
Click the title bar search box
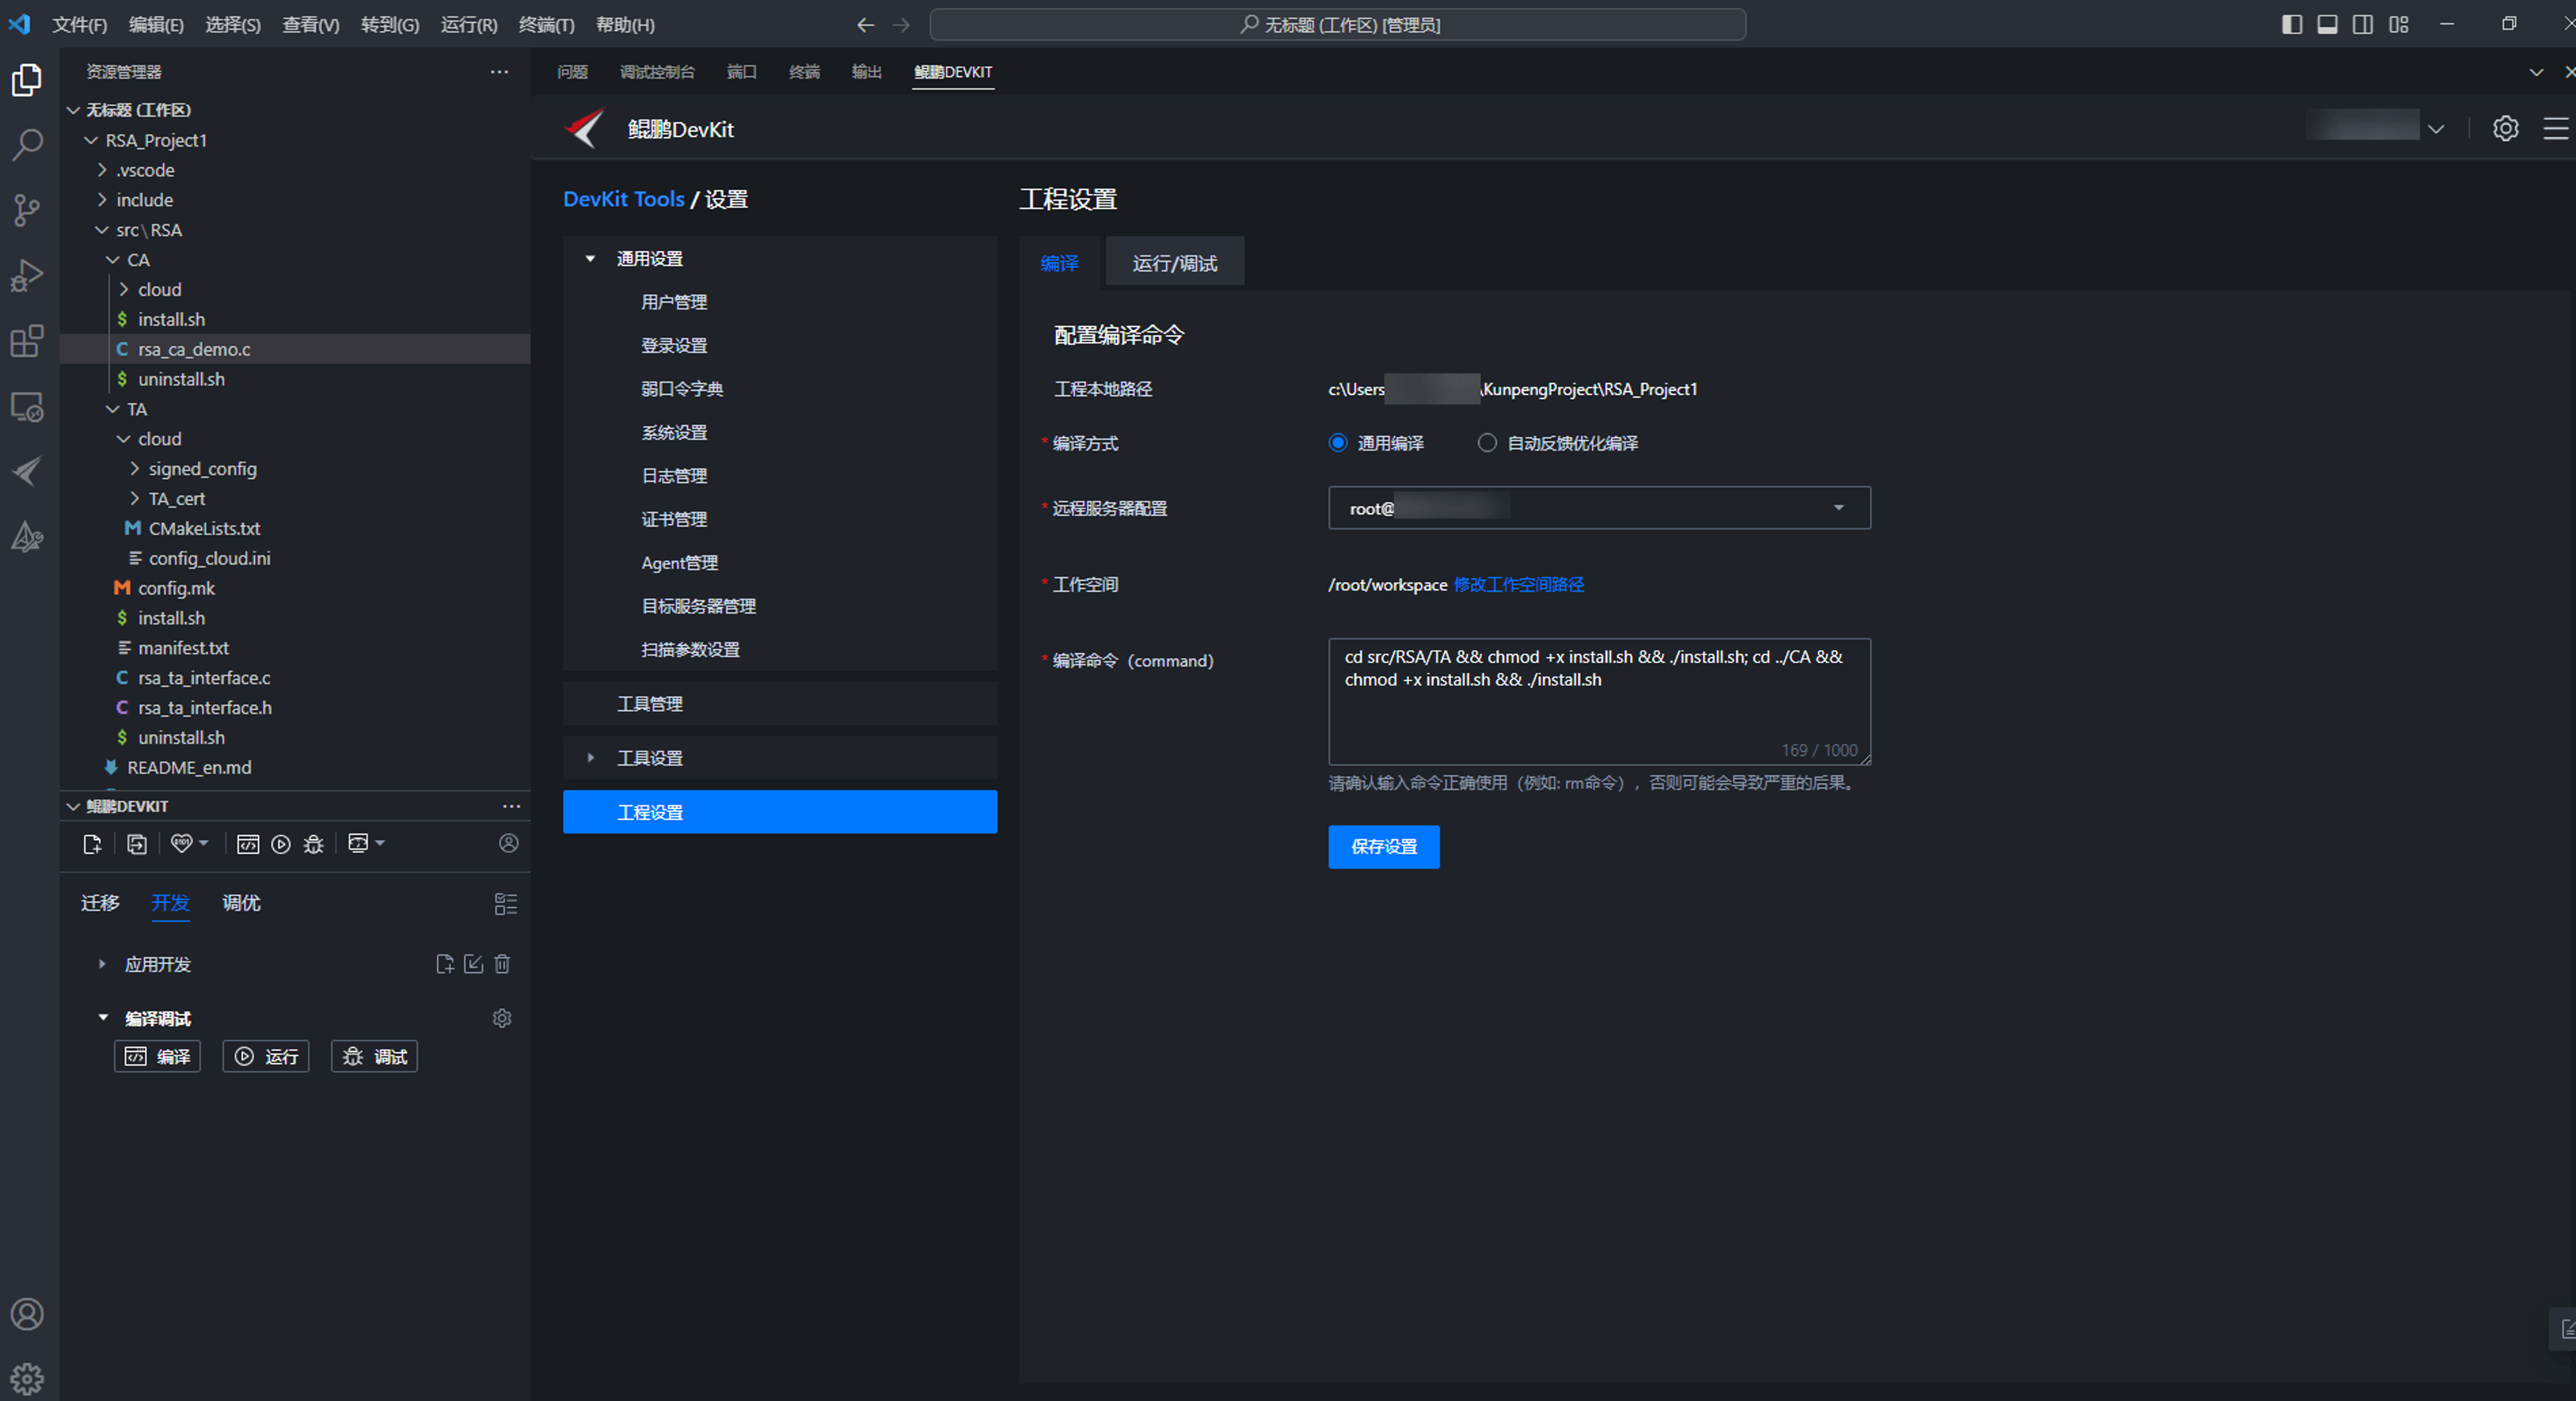[1337, 25]
